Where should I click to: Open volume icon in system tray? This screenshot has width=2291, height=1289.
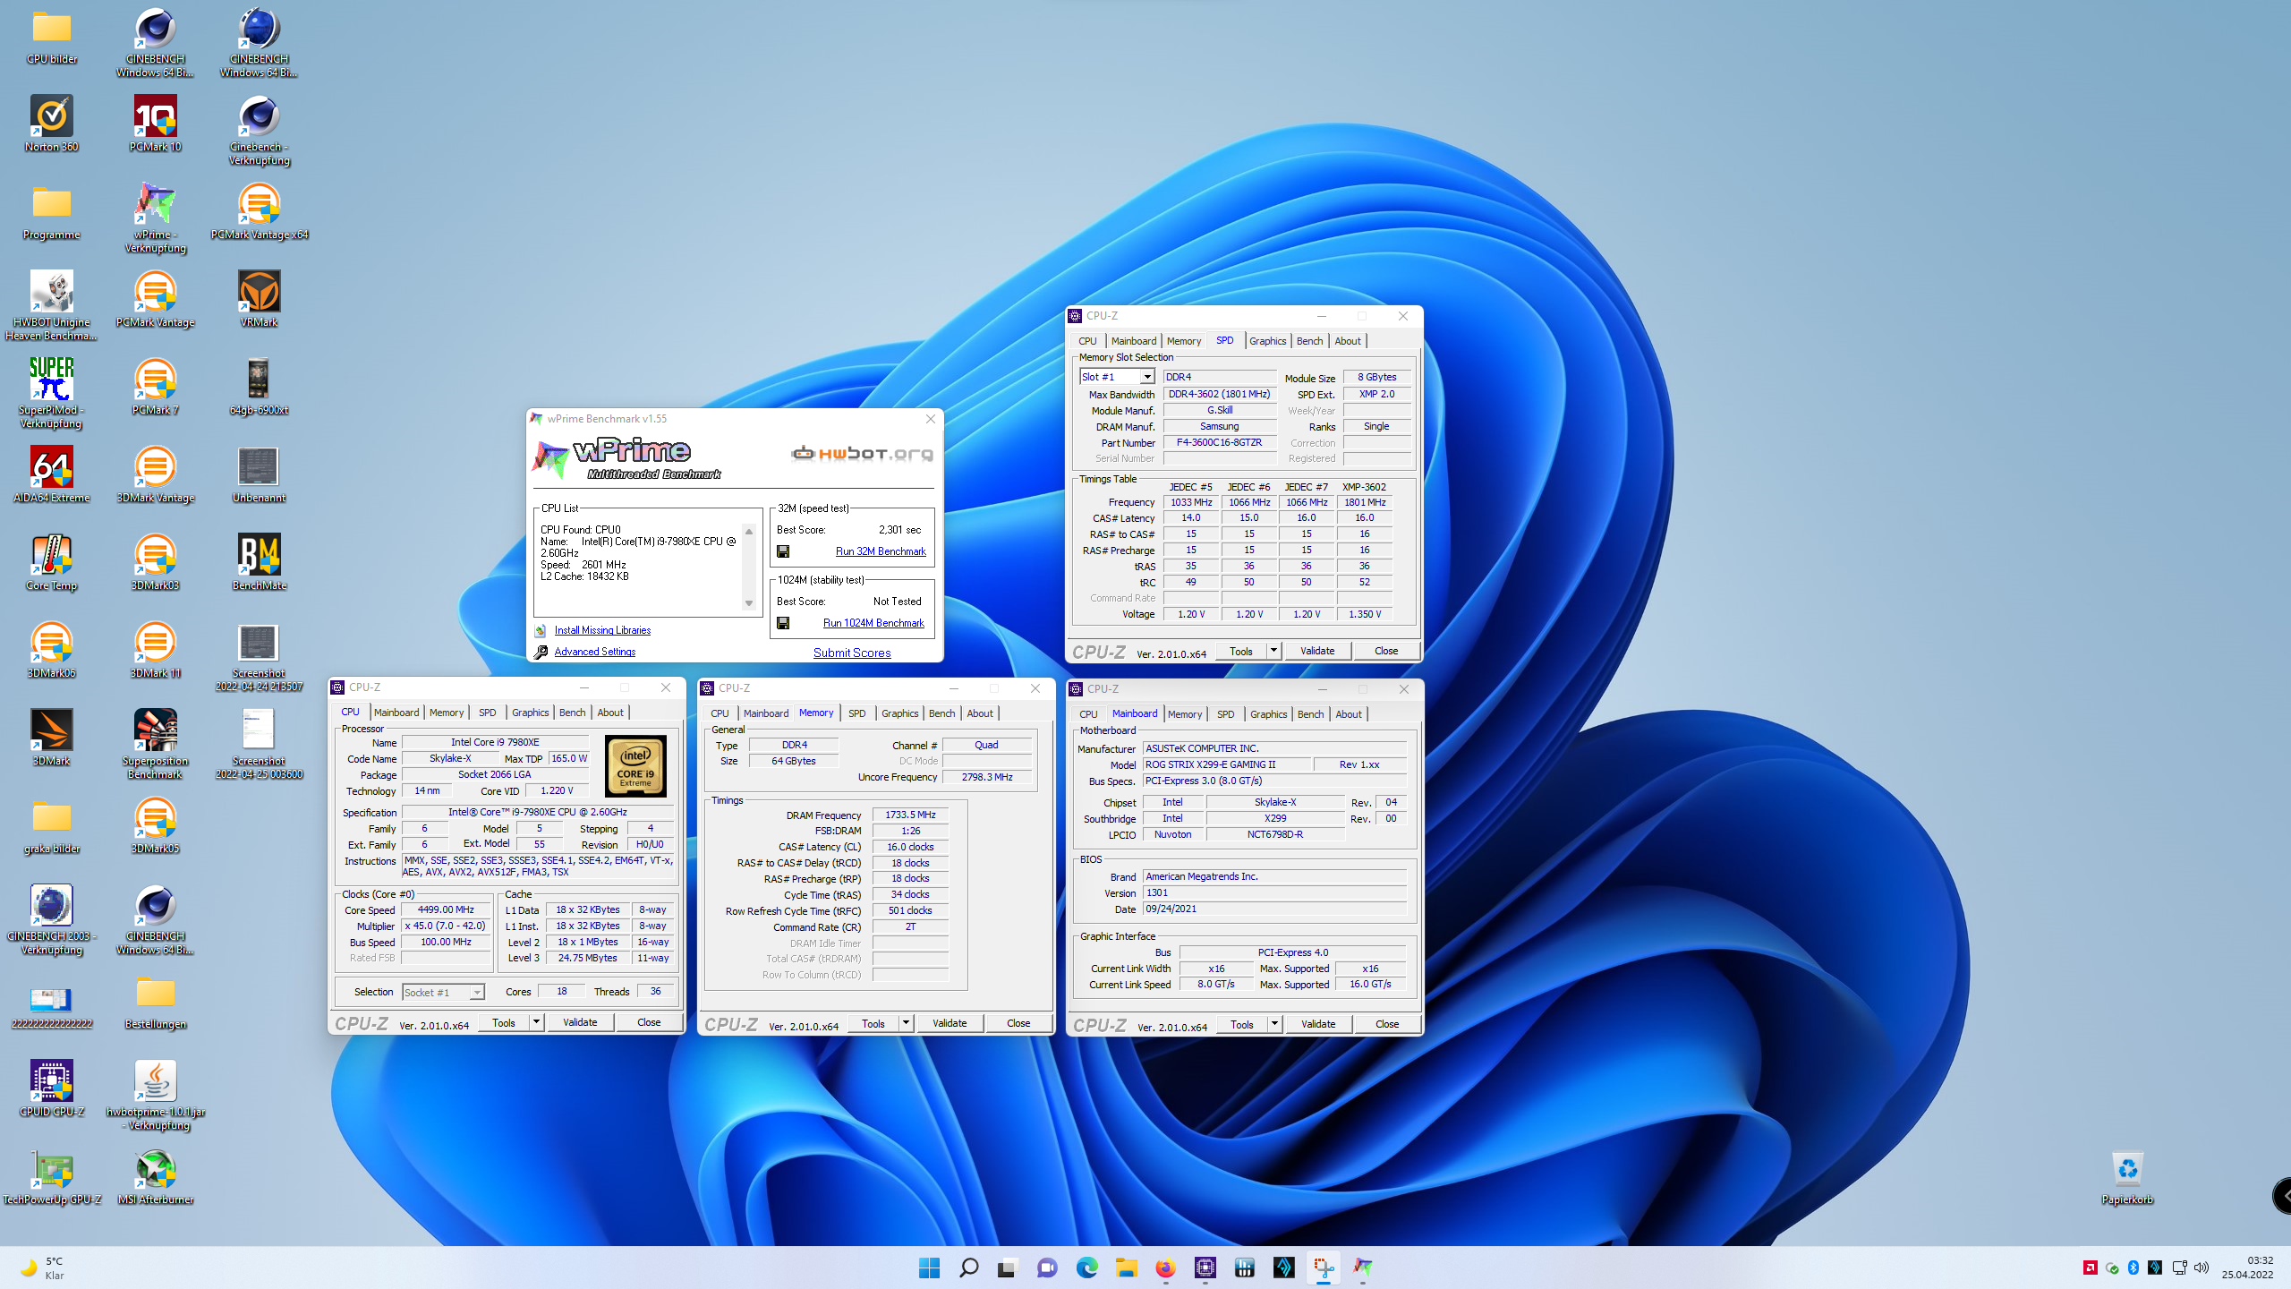click(x=2202, y=1268)
